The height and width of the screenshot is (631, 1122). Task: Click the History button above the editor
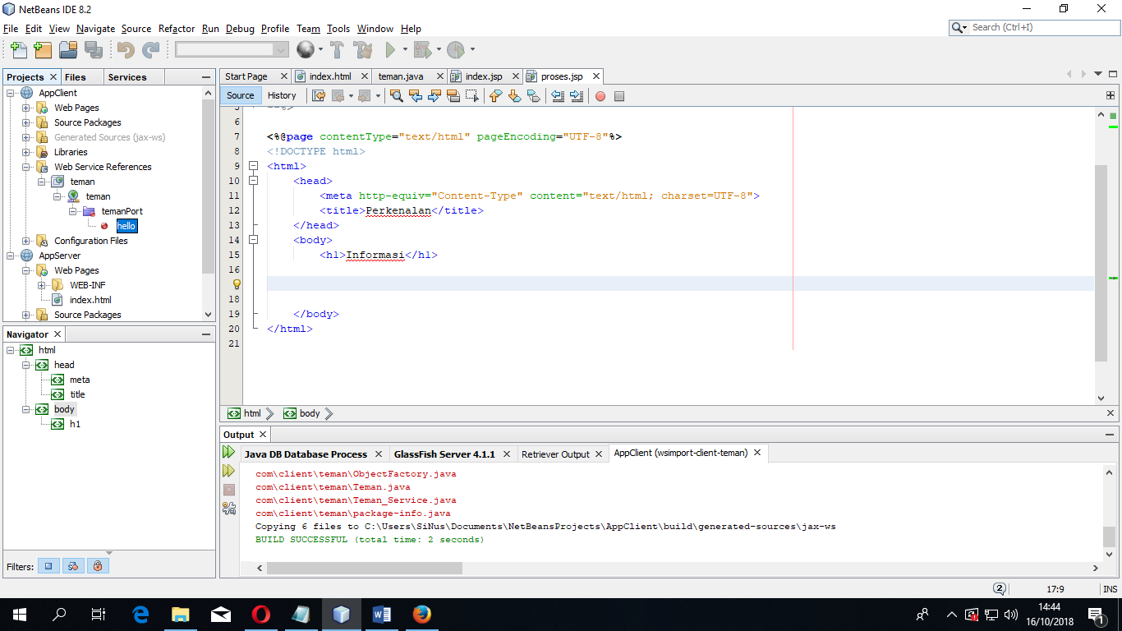coord(282,95)
